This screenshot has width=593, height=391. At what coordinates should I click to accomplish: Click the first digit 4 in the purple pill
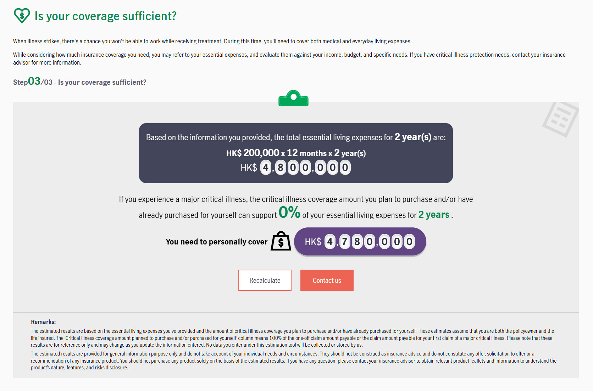click(330, 242)
